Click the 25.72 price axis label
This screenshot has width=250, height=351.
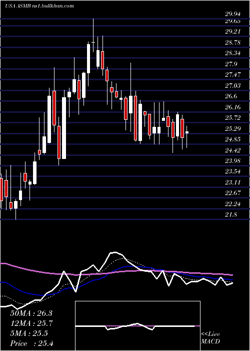coord(233,117)
